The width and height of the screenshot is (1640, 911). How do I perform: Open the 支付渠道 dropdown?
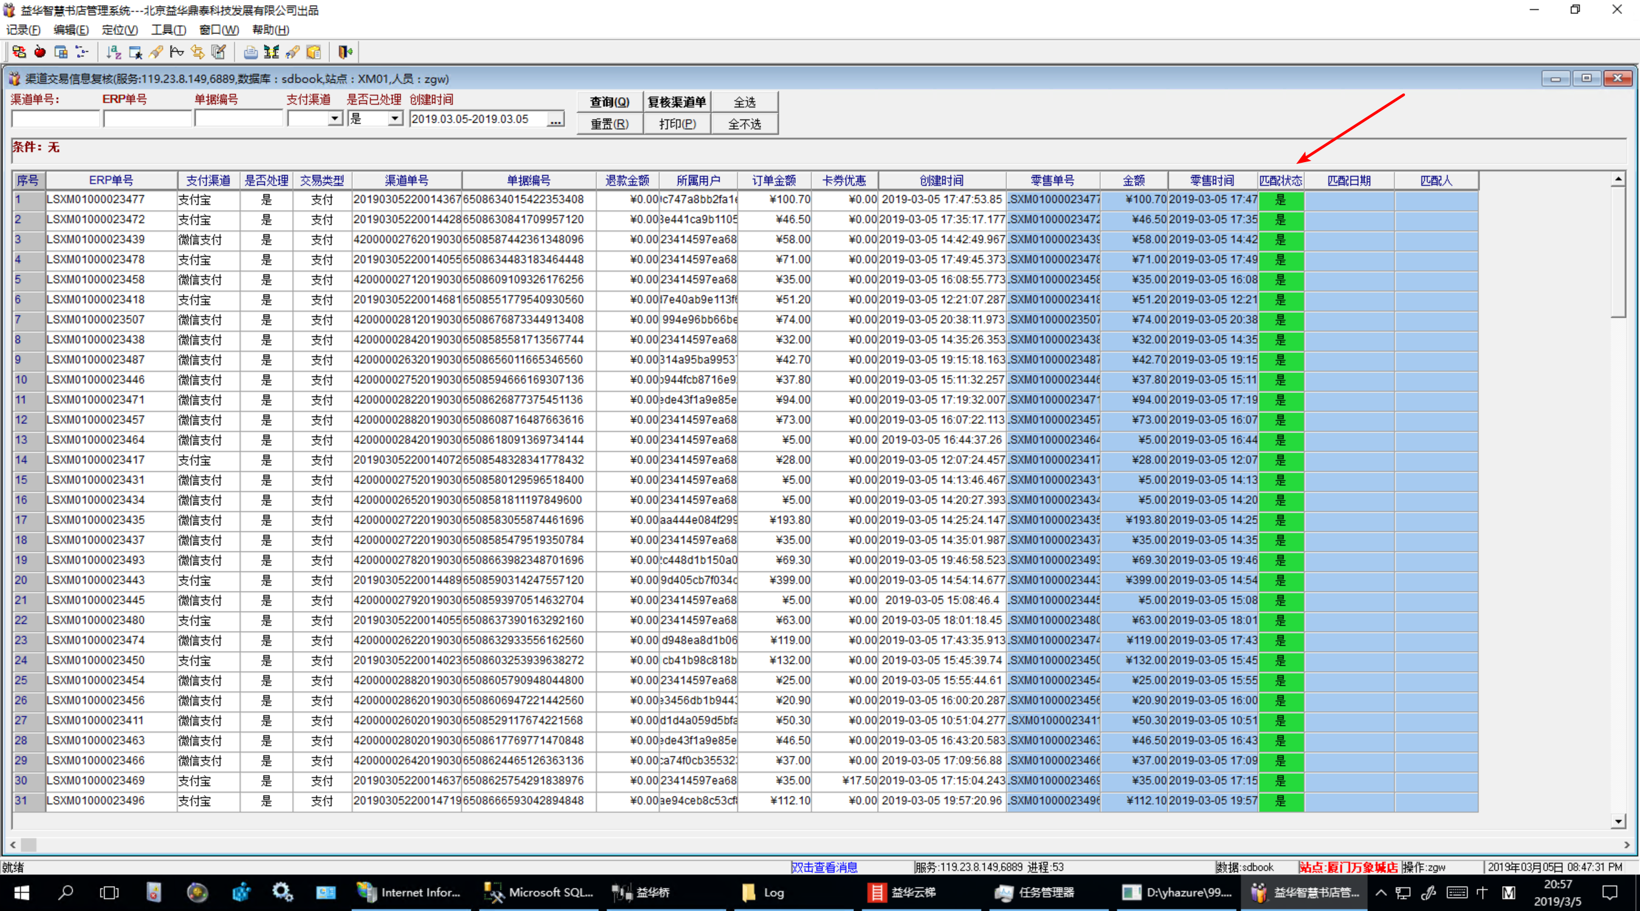335,119
